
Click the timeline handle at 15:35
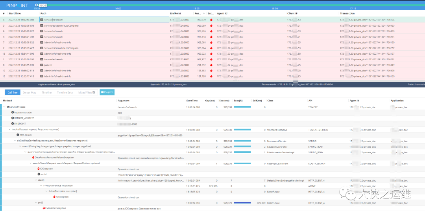[x=37, y=5]
